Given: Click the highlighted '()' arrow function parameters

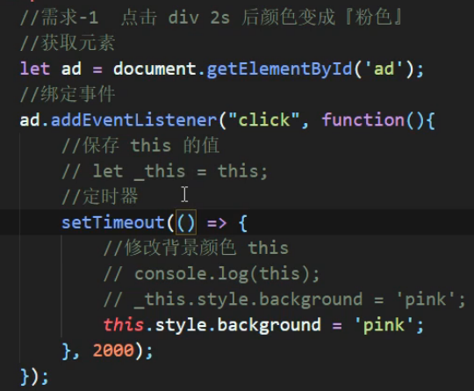Looking at the screenshot, I should (186, 222).
